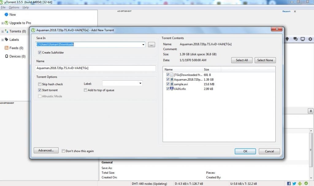Click the Facebook icon in status bar
314x186 pixels.
(x=289, y=184)
